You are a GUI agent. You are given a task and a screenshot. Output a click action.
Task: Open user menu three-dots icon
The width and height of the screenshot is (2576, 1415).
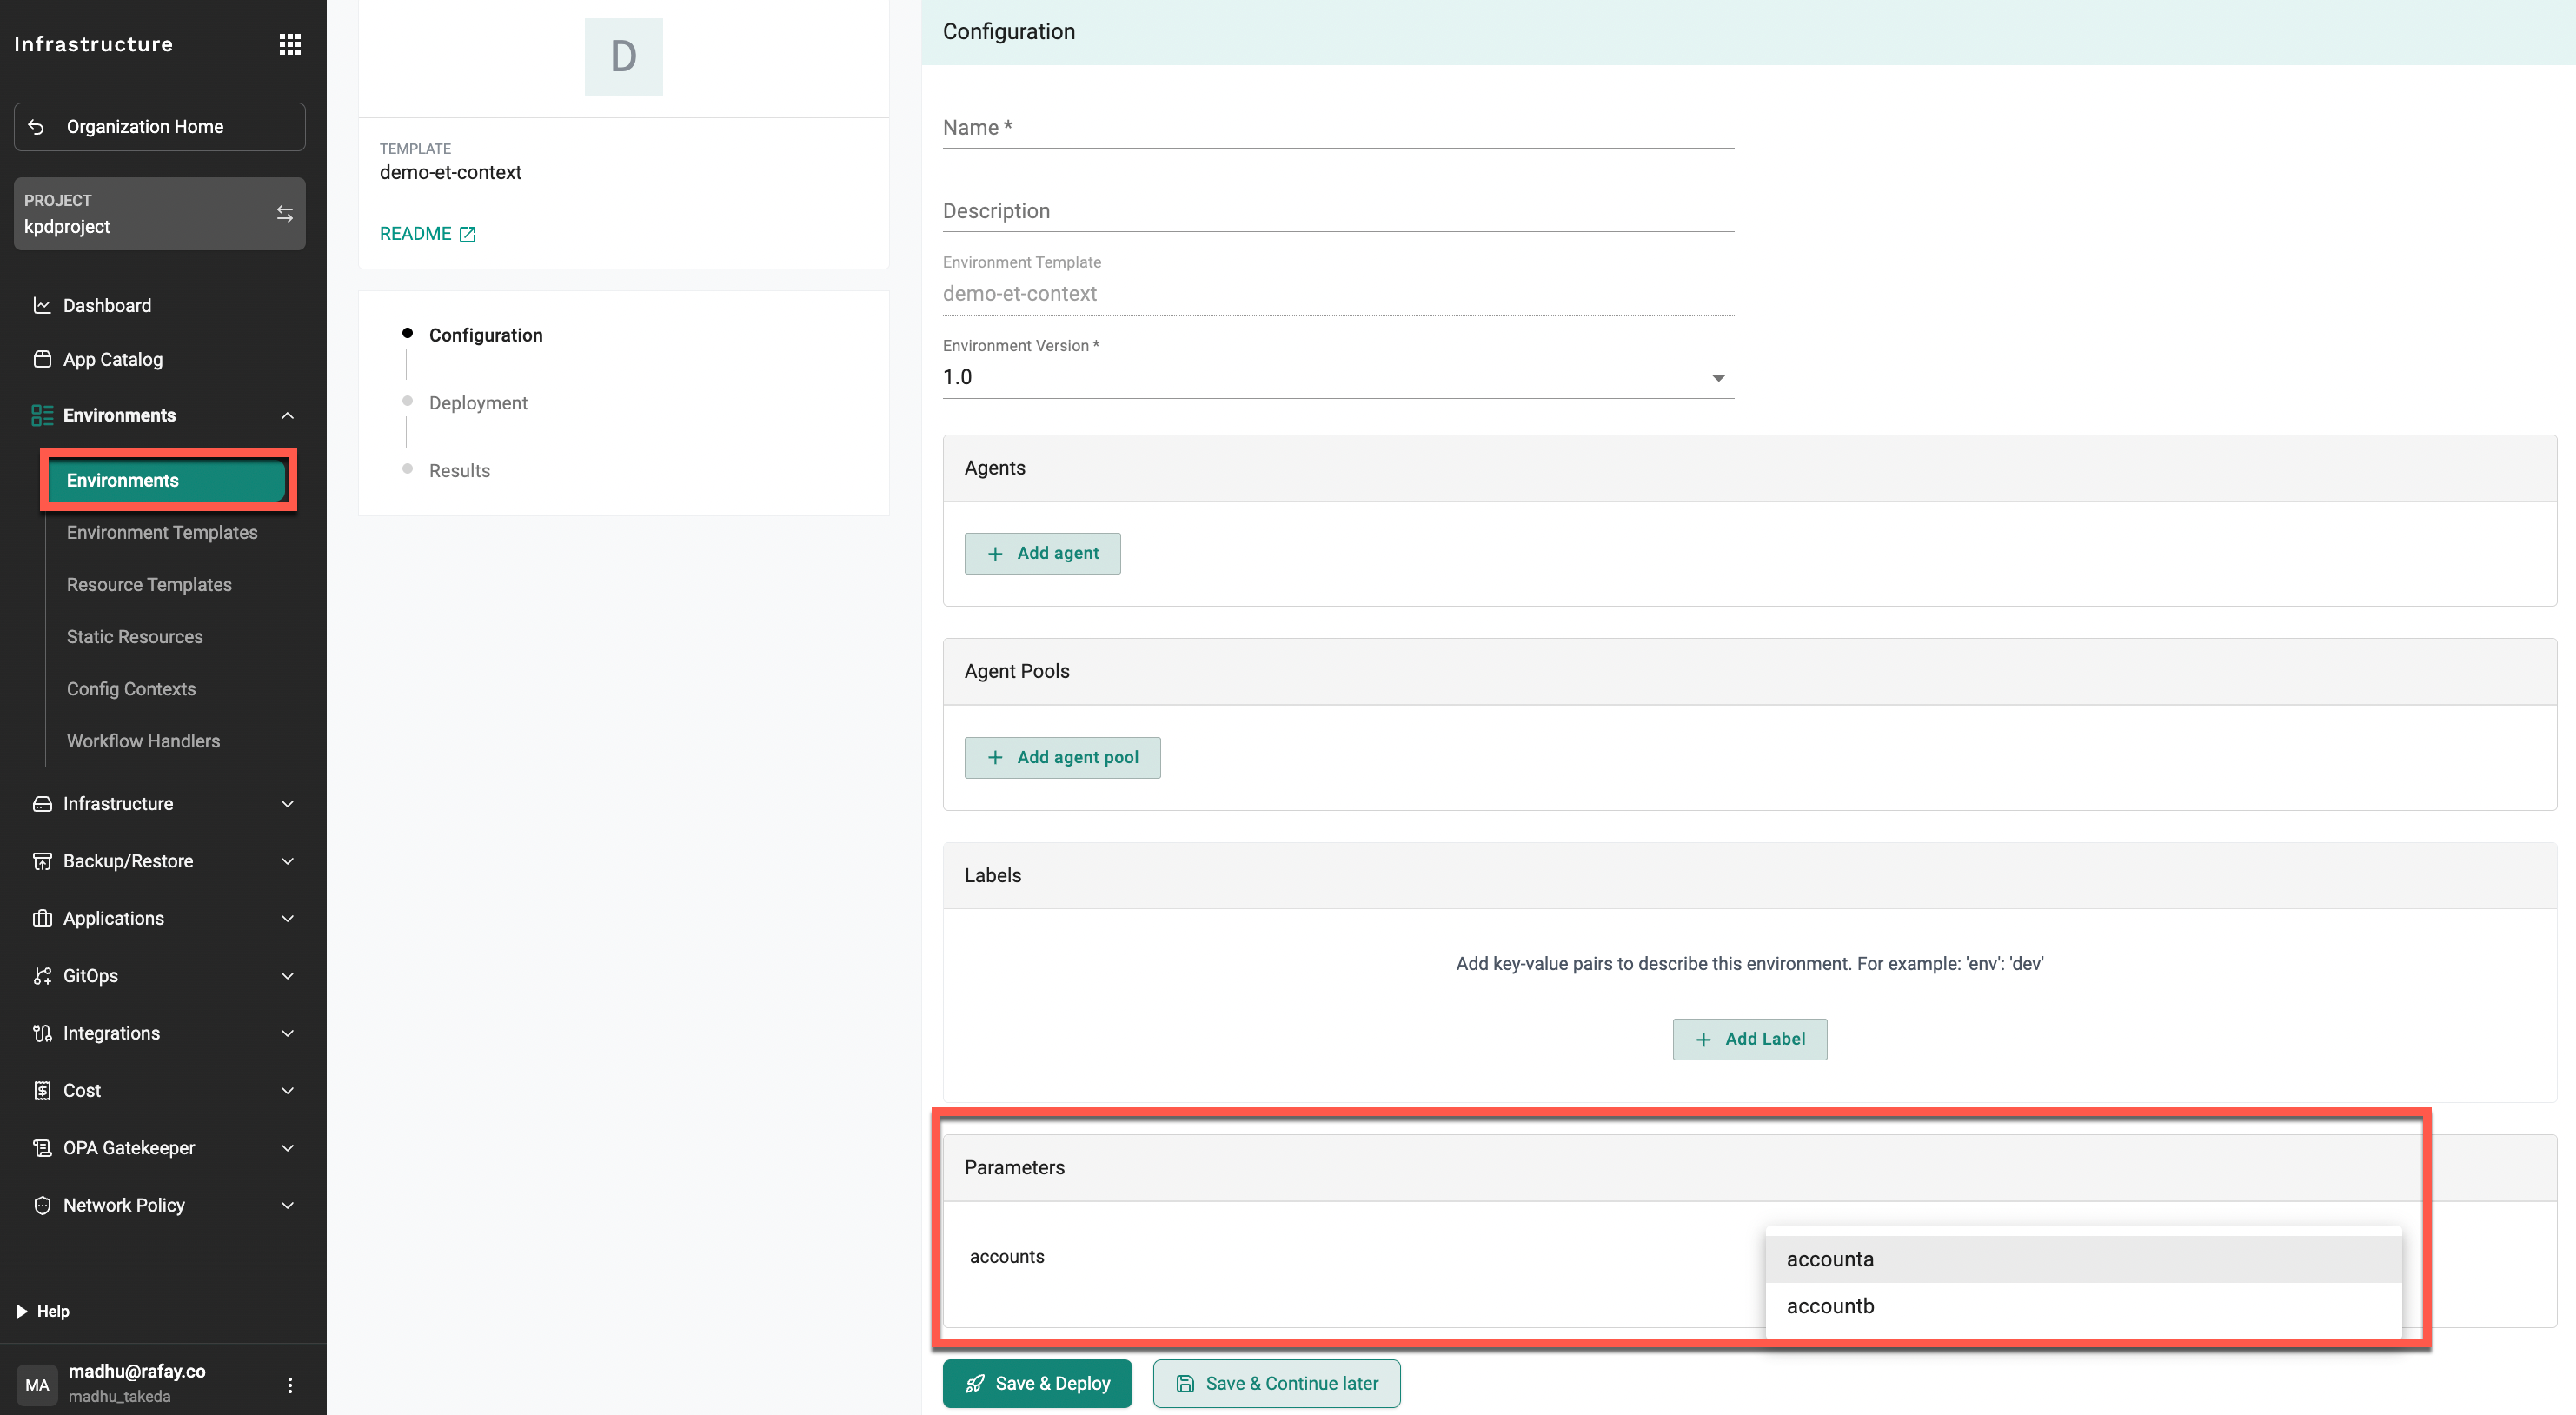[290, 1384]
